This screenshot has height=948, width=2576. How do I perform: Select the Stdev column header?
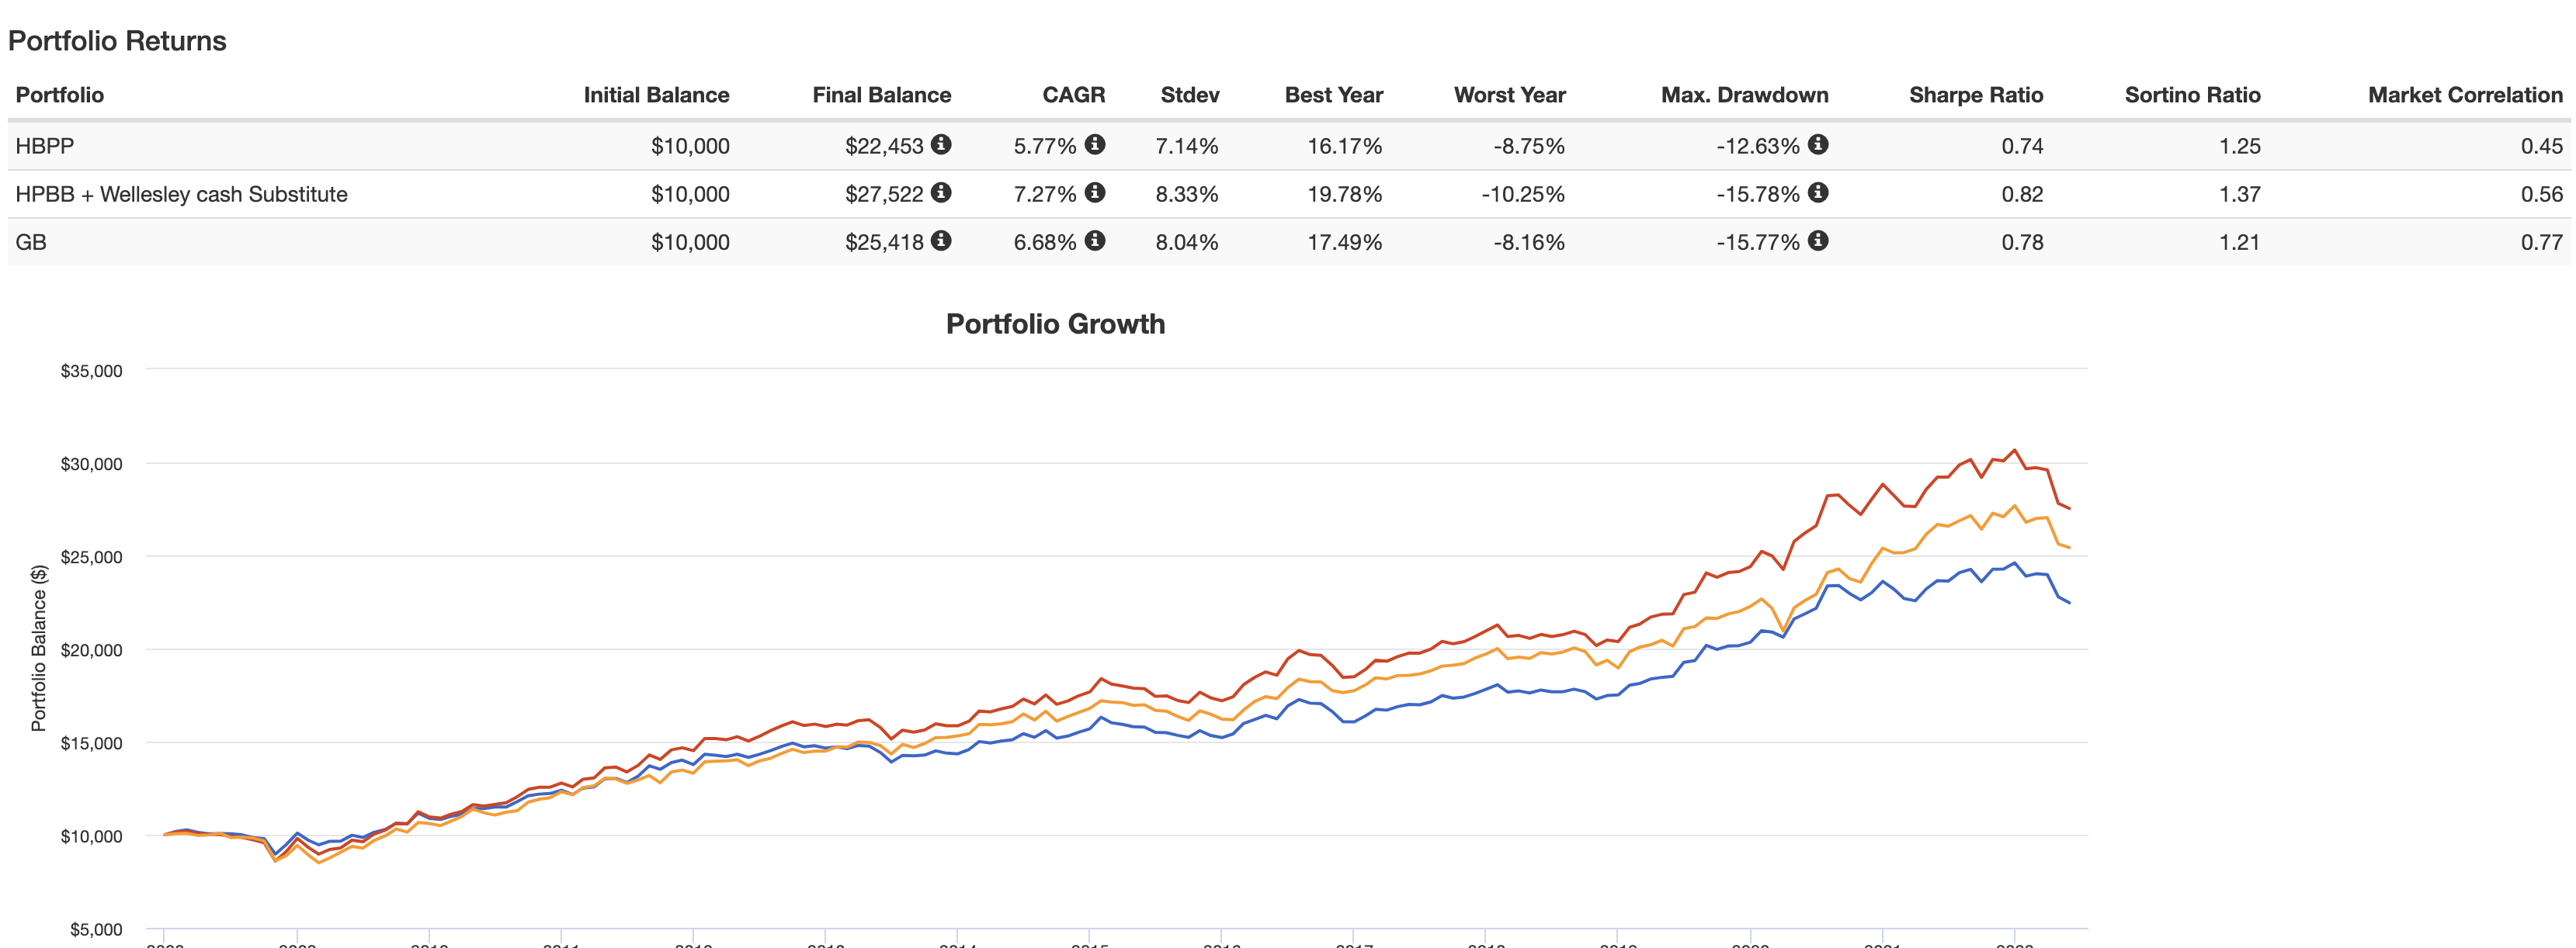(x=1189, y=95)
